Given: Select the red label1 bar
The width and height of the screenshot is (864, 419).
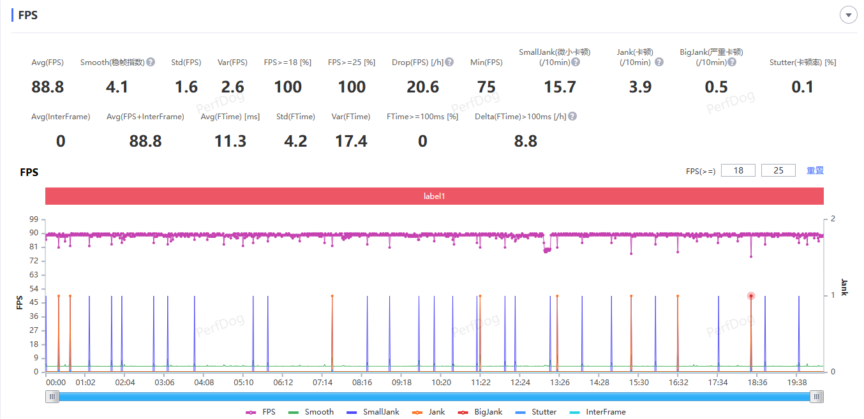Looking at the screenshot, I should [434, 196].
